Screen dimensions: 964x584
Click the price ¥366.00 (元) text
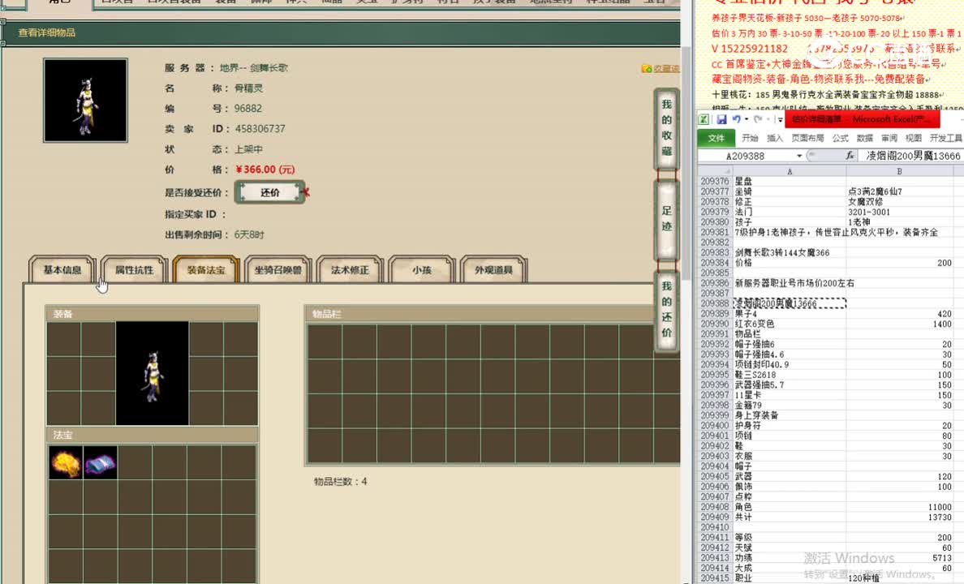[265, 170]
